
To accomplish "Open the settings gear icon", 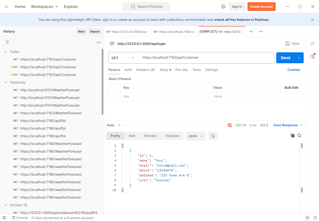I will 223,7.
